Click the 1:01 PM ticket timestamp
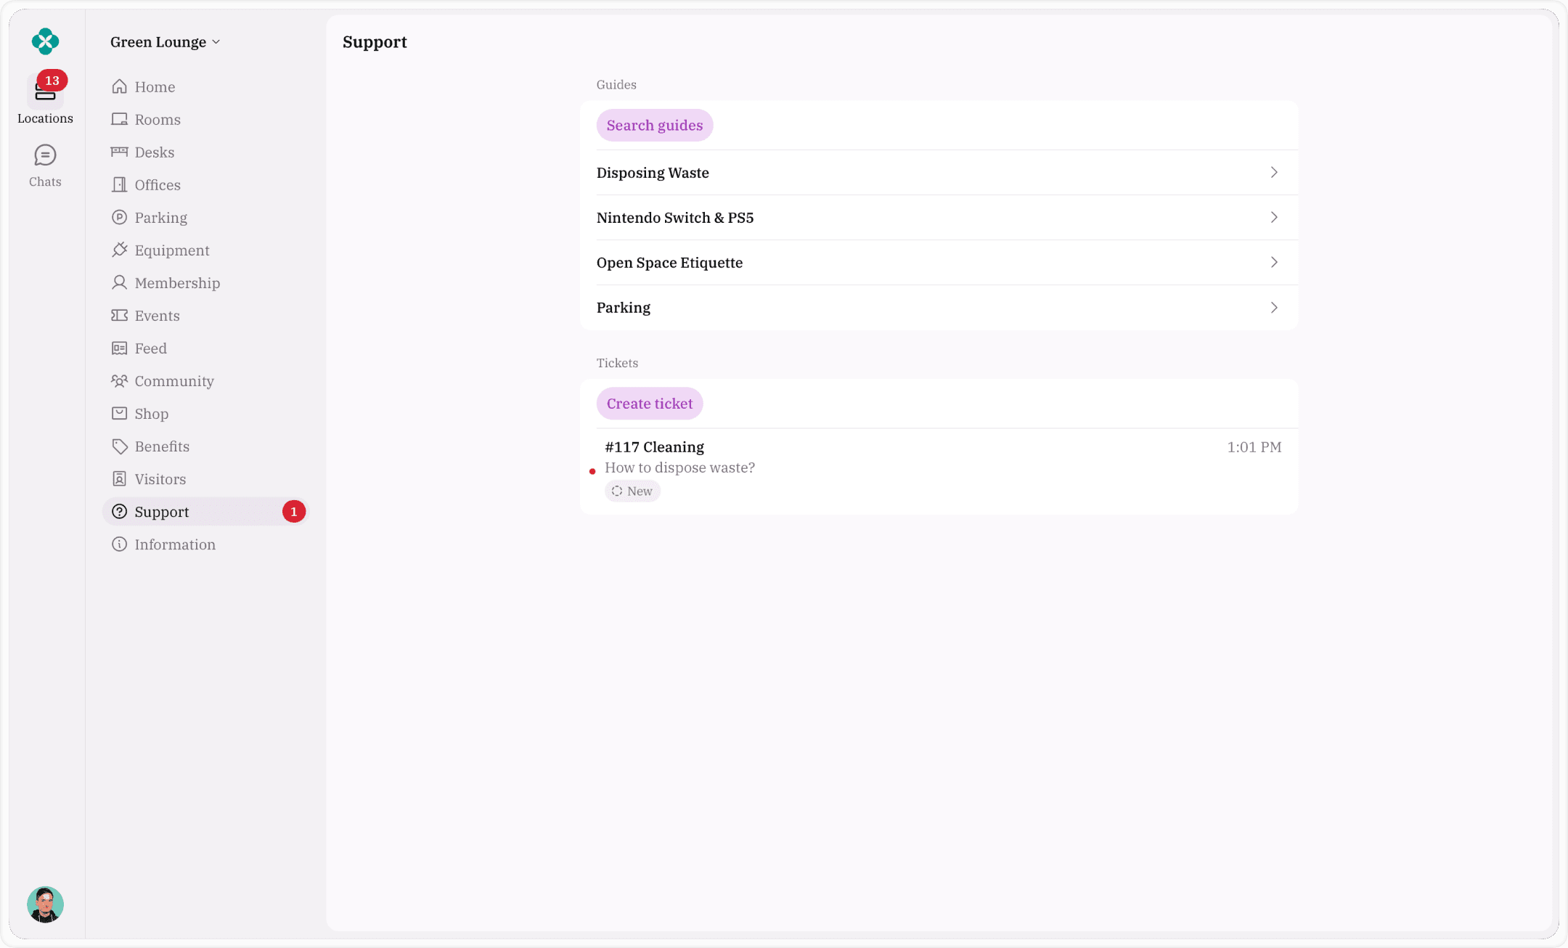 click(1254, 447)
